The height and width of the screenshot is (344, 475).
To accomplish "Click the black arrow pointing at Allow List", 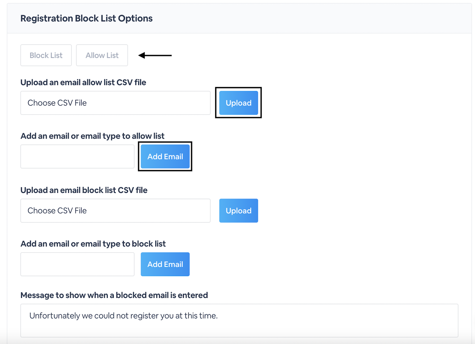I will (x=155, y=55).
